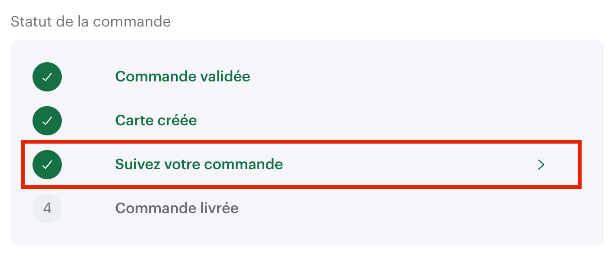Select the check circle for "Suivez votre commande"
Screen dimensions: 616x257
[47, 165]
